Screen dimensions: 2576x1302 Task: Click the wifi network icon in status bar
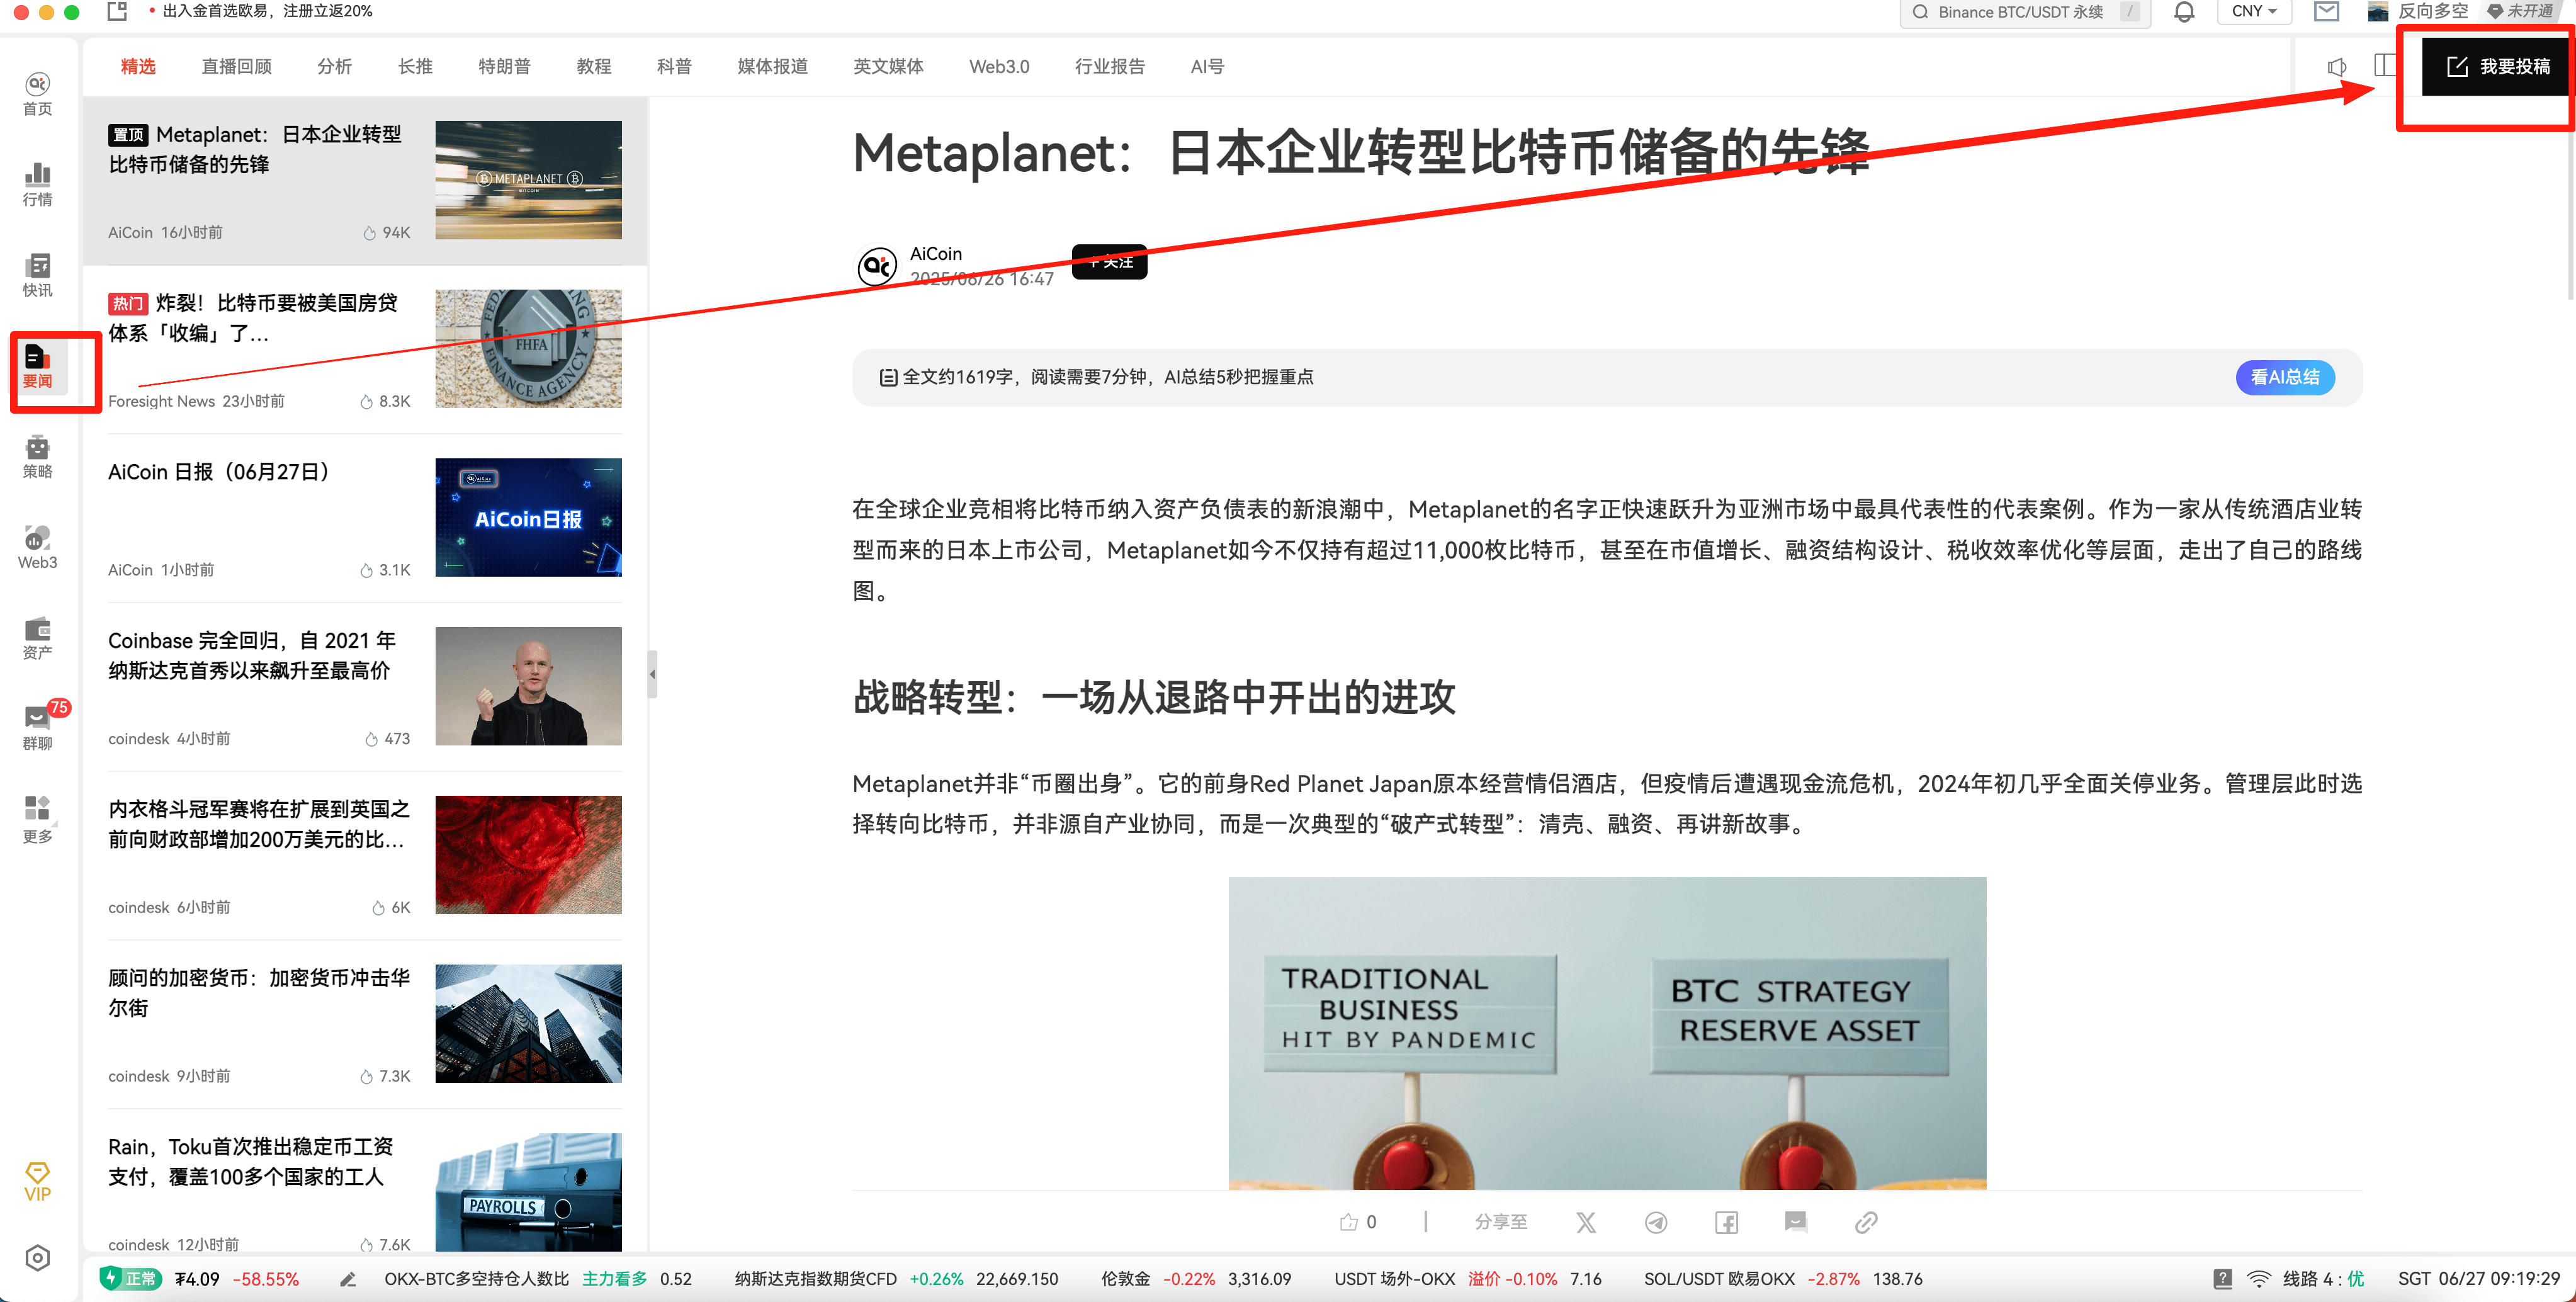pyautogui.click(x=2259, y=1279)
